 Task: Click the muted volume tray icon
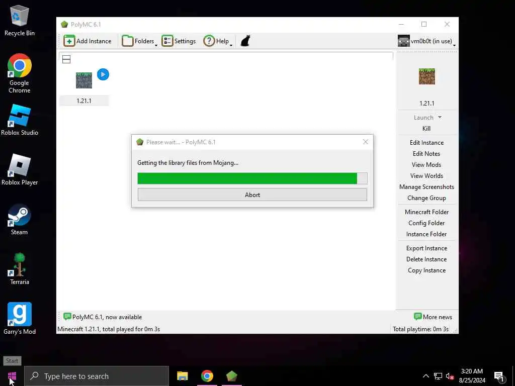450,376
